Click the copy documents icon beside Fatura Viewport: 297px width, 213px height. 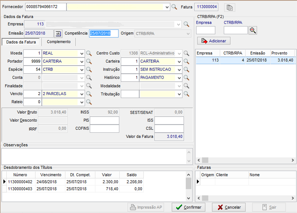coord(229,7)
